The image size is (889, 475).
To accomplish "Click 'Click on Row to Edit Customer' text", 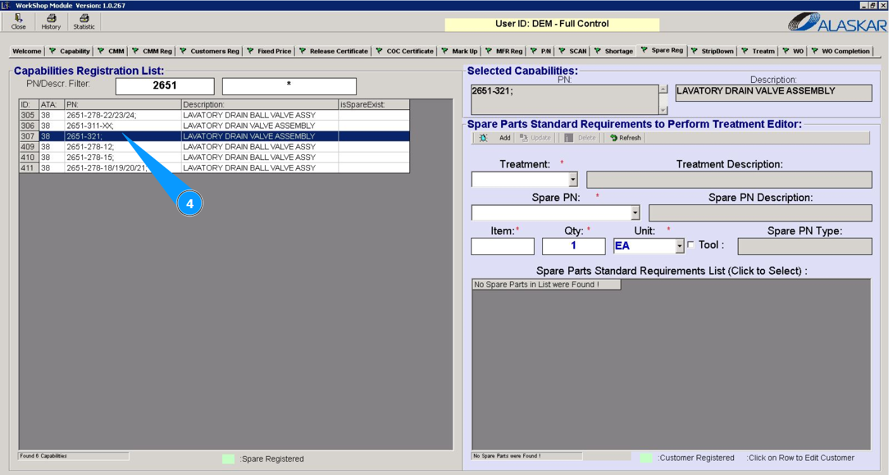I will 801,458.
